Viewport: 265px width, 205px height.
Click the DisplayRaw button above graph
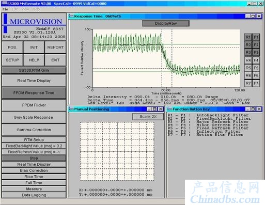(x=166, y=23)
